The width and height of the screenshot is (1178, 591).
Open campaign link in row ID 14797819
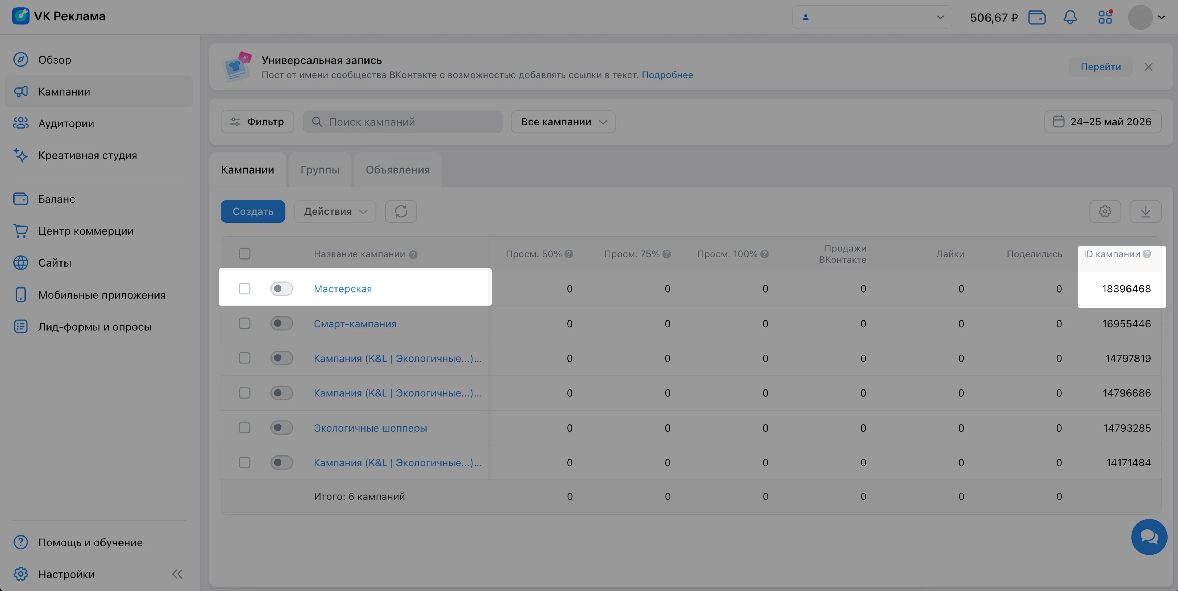[x=398, y=358]
